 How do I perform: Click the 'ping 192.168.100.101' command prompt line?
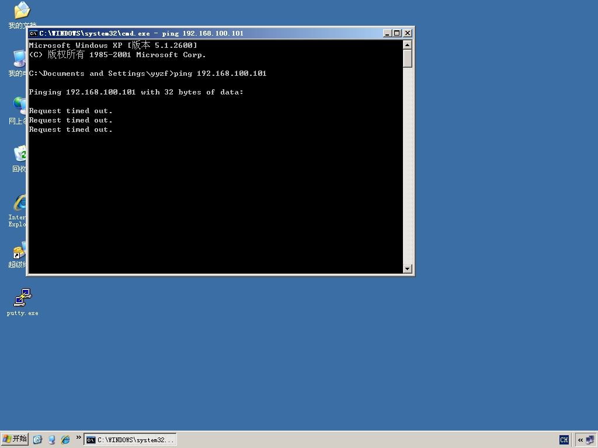tap(148, 73)
